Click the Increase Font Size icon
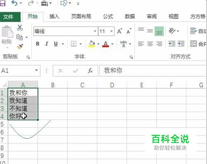The image size is (207, 164). (x=120, y=31)
